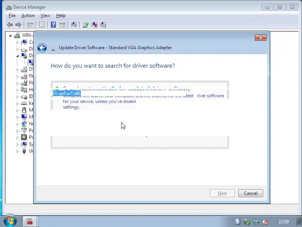
Task: Expand the Processors node arrow
Action: pos(17,138)
